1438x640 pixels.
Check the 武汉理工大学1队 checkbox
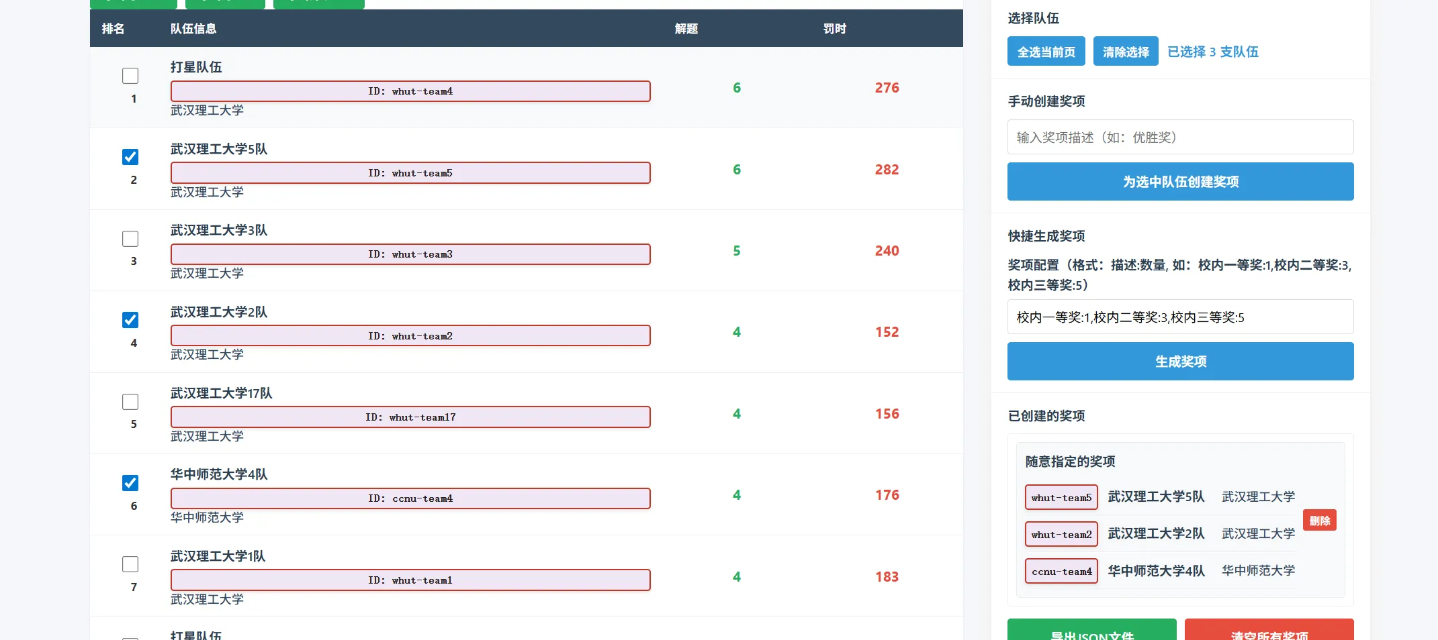[x=130, y=564]
